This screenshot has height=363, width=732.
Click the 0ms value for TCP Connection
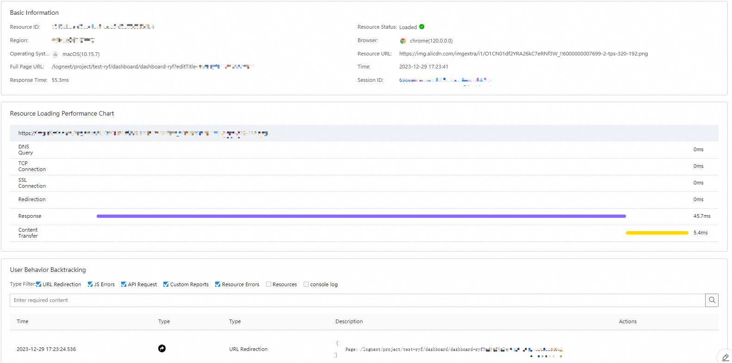point(698,166)
